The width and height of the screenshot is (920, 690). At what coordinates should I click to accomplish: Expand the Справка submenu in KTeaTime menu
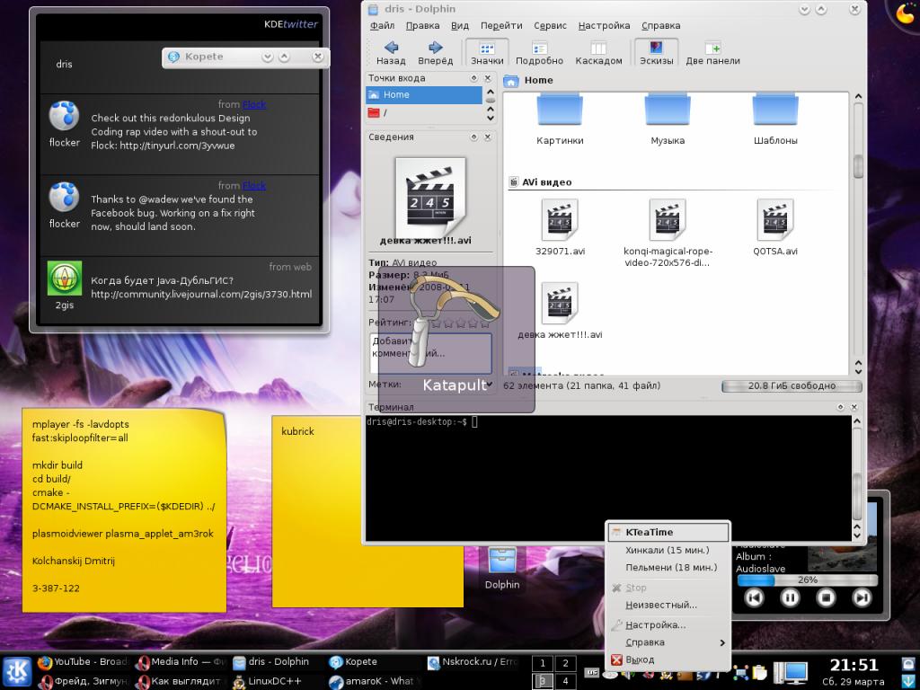click(668, 642)
